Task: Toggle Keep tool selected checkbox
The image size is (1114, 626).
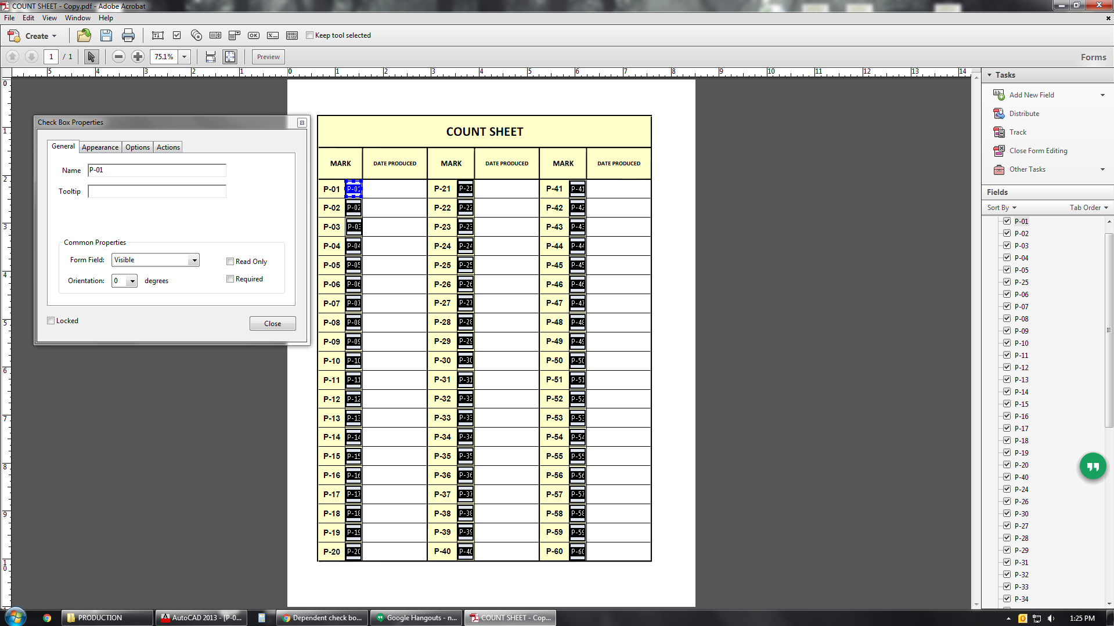Action: [x=309, y=35]
